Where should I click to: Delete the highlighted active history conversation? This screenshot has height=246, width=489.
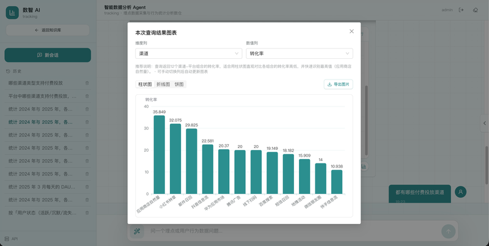click(87, 122)
